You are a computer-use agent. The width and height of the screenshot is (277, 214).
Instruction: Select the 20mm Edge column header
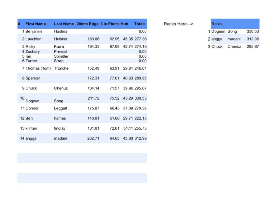[x=88, y=24]
